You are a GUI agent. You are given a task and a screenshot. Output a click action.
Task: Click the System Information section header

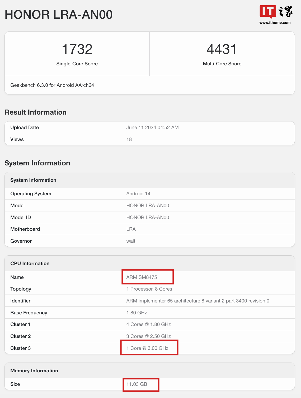coord(37,163)
